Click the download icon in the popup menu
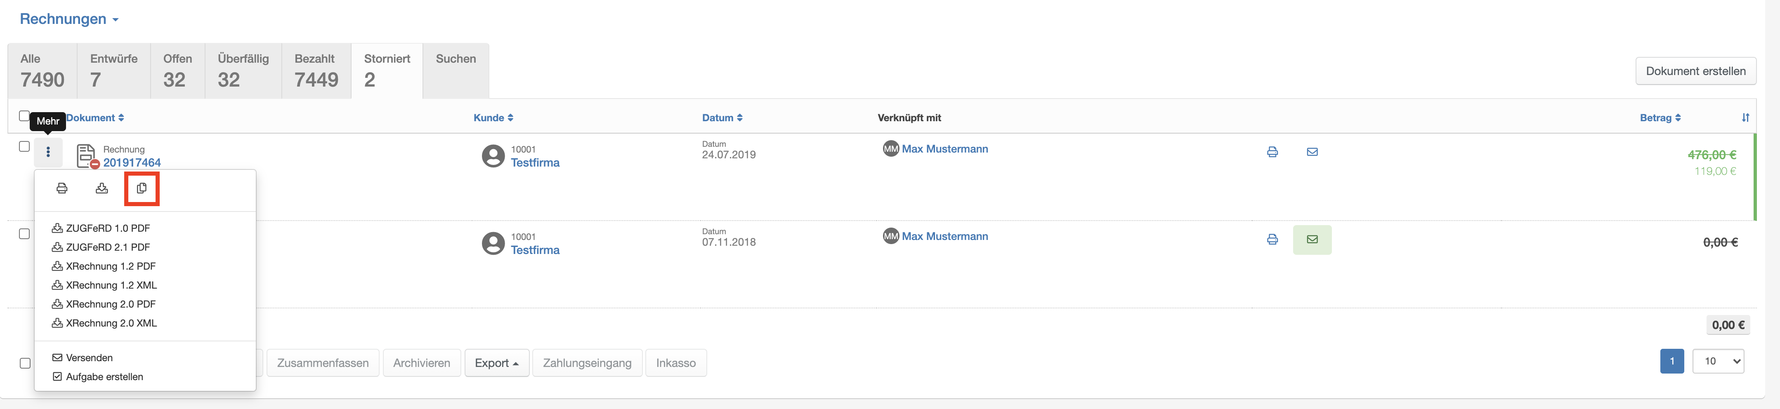 click(102, 188)
